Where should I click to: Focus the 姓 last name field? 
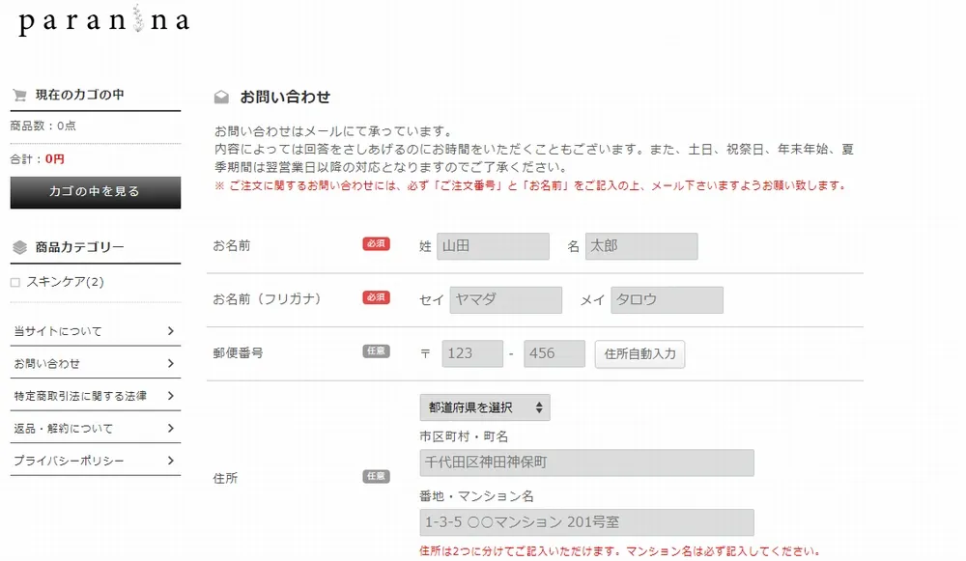click(493, 246)
